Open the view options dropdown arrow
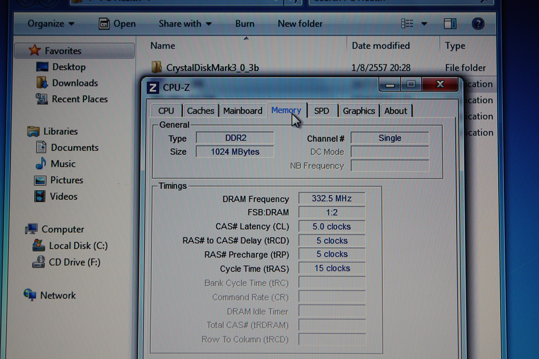This screenshot has height=359, width=539. [x=424, y=24]
